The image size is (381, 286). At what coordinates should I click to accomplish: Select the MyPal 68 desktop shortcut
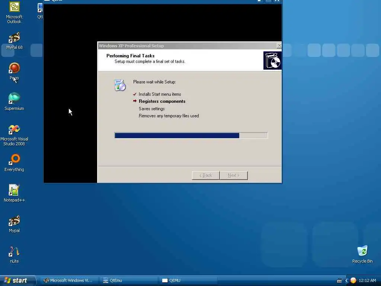(14, 41)
